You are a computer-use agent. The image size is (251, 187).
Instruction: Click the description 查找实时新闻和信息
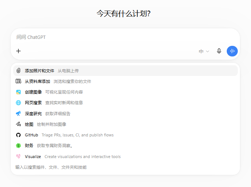(x=64, y=103)
